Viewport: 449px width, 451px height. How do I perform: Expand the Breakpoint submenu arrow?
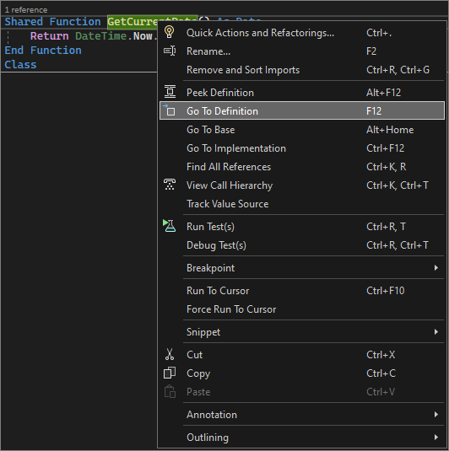click(436, 268)
